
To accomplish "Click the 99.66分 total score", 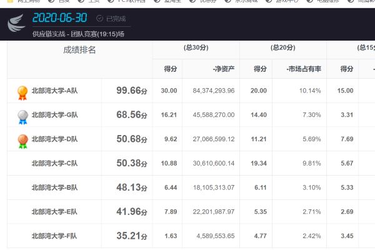I will pyautogui.click(x=131, y=91).
